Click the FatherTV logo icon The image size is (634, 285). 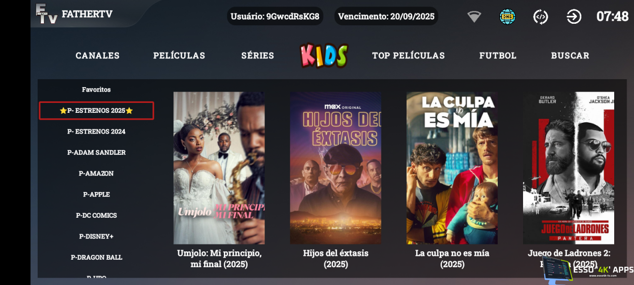[x=47, y=13]
